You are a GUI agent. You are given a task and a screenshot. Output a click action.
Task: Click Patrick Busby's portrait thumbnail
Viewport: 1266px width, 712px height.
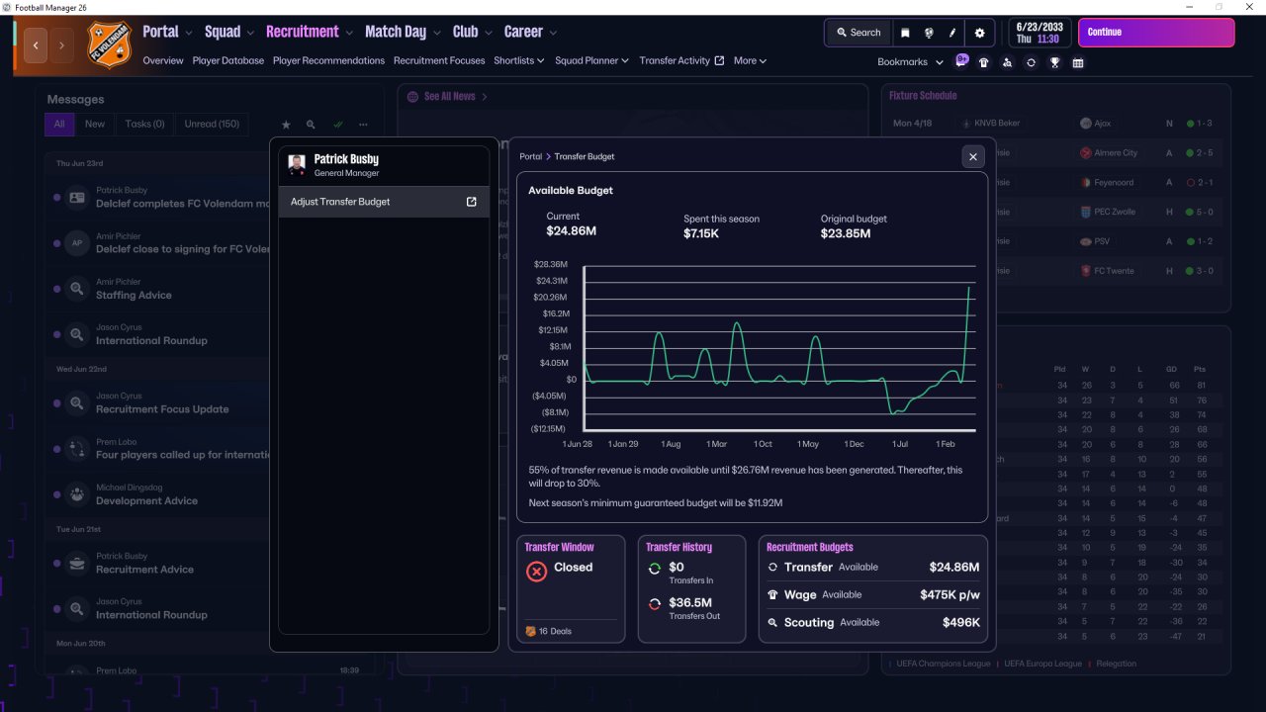(297, 165)
